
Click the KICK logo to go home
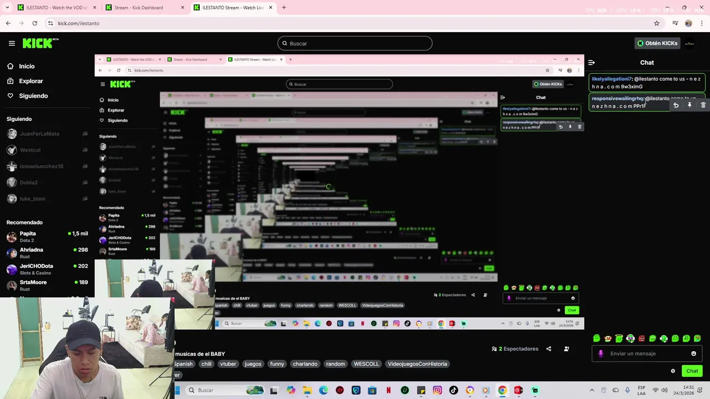40,43
